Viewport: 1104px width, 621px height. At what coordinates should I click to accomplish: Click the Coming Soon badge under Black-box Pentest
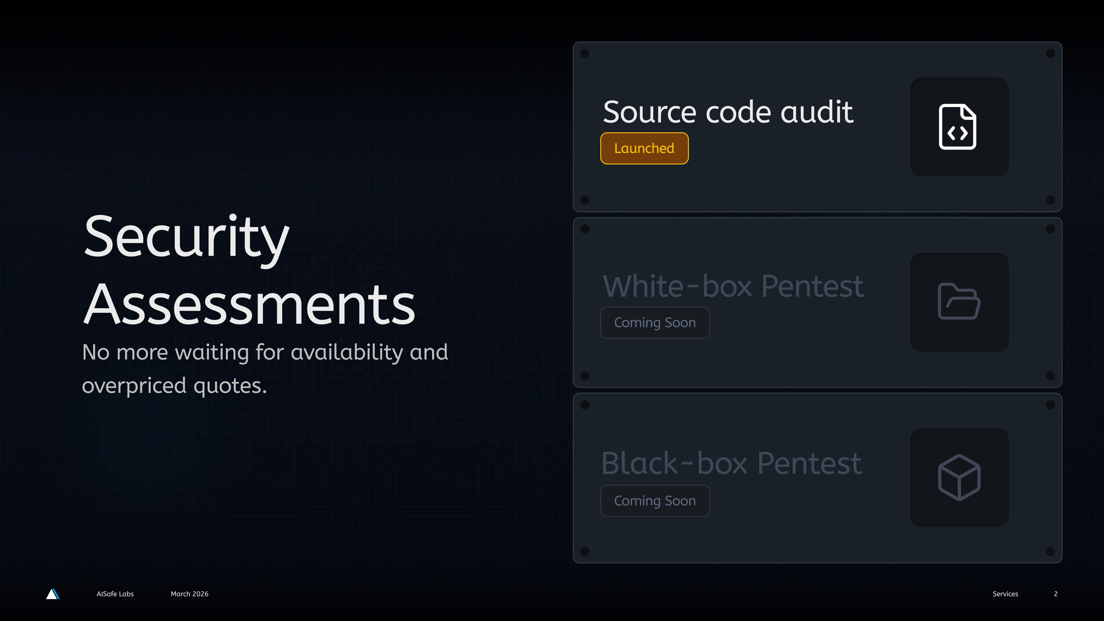tap(654, 501)
